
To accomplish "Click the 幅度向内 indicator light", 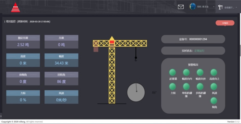I will click(x=186, y=72).
